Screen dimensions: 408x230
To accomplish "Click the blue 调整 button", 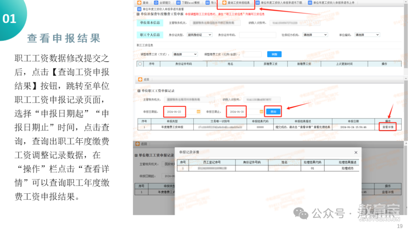I will tap(274, 54).
